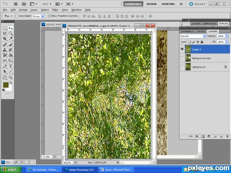The width and height of the screenshot is (231, 173).
Task: Open Mini Bridge from application bar
Action: (24, 4)
